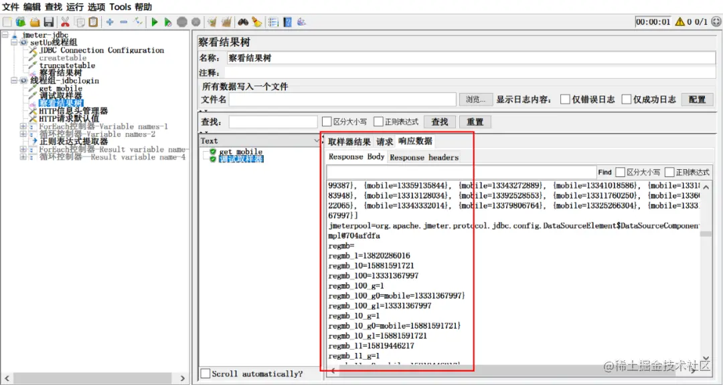Expand ForEach控制器-Result variable name node
The width and height of the screenshot is (723, 385).
pyautogui.click(x=23, y=149)
